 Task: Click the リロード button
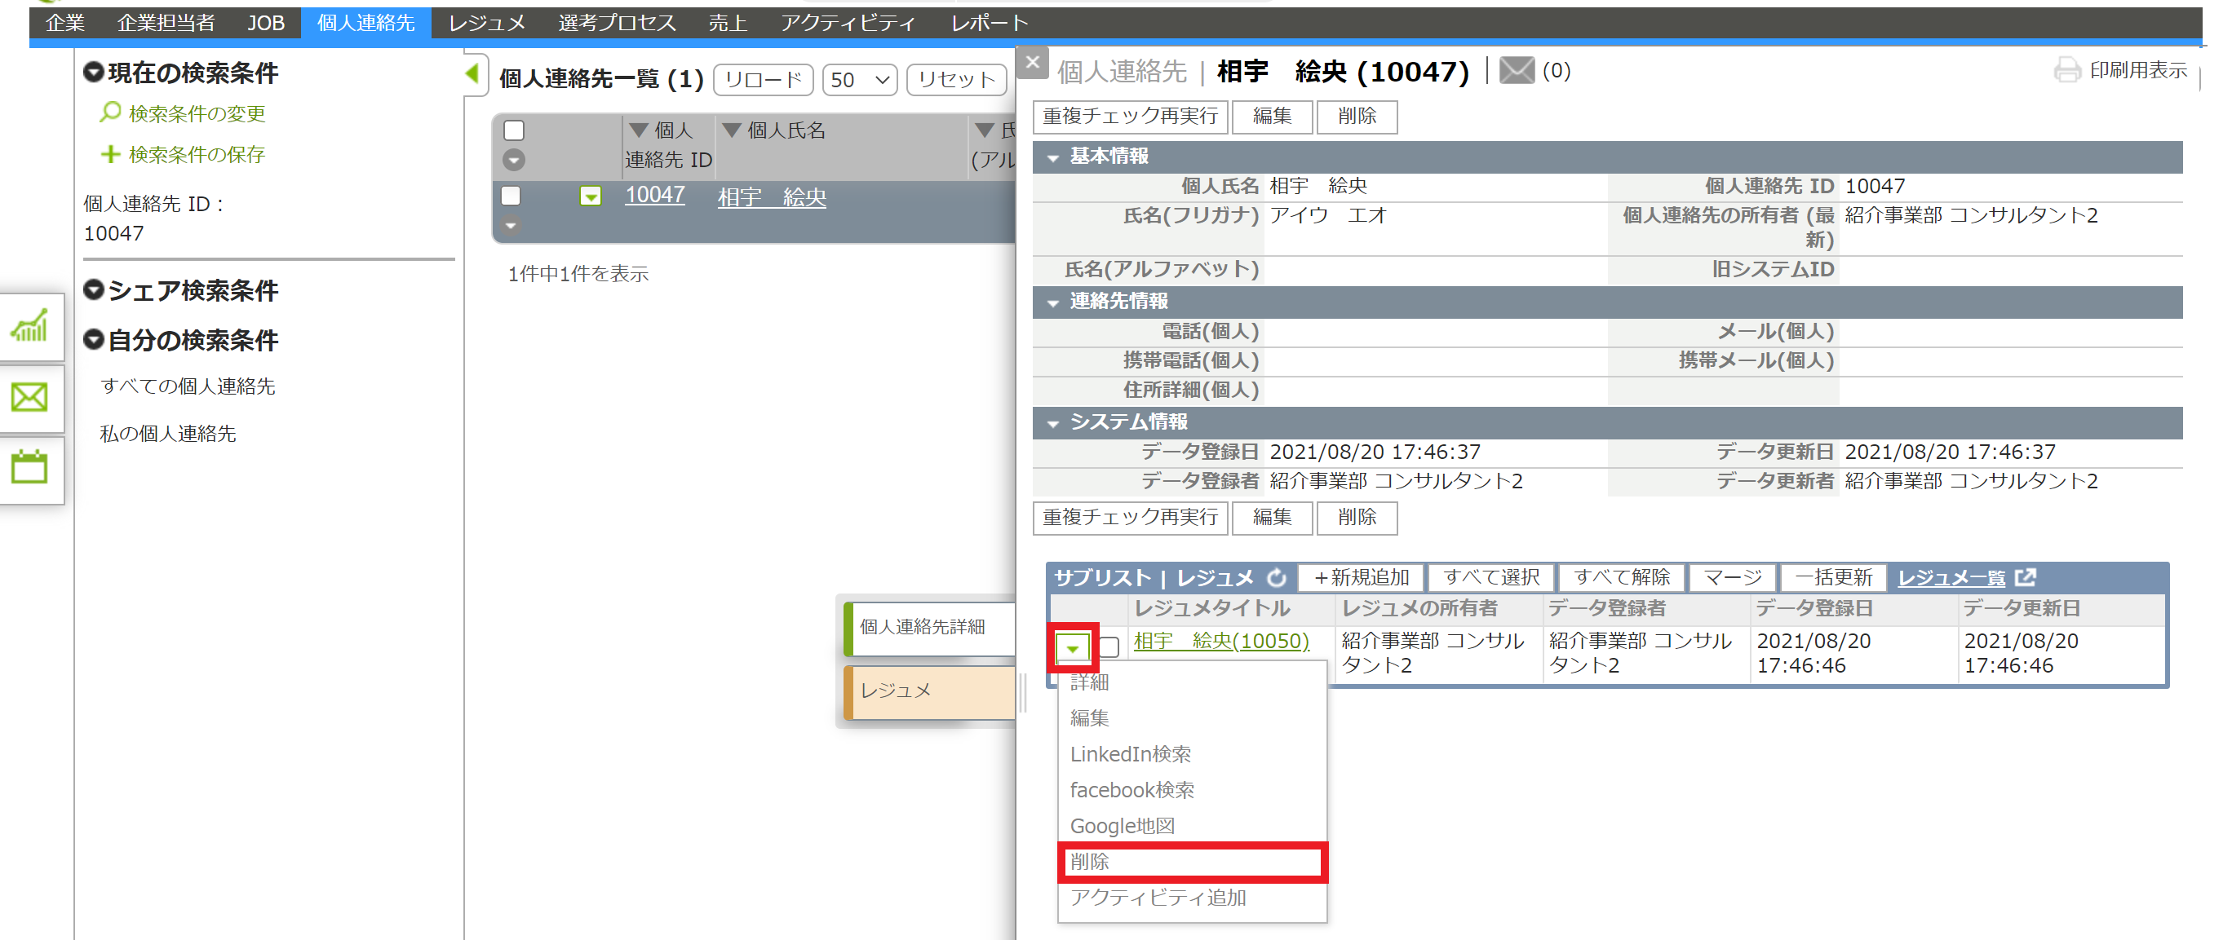(764, 81)
